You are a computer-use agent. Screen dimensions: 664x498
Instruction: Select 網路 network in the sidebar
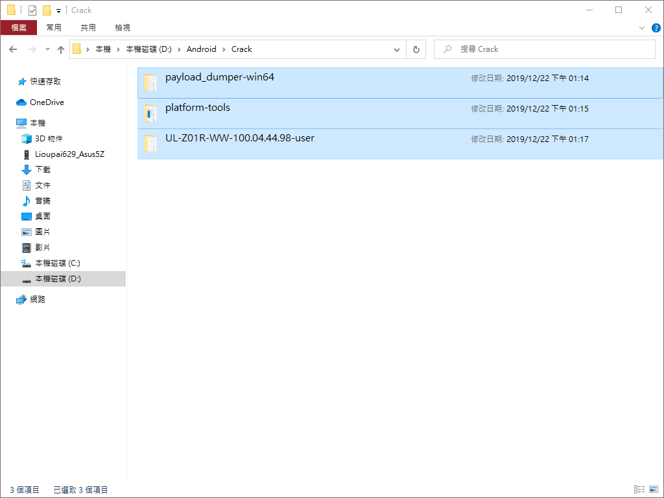pyautogui.click(x=38, y=300)
